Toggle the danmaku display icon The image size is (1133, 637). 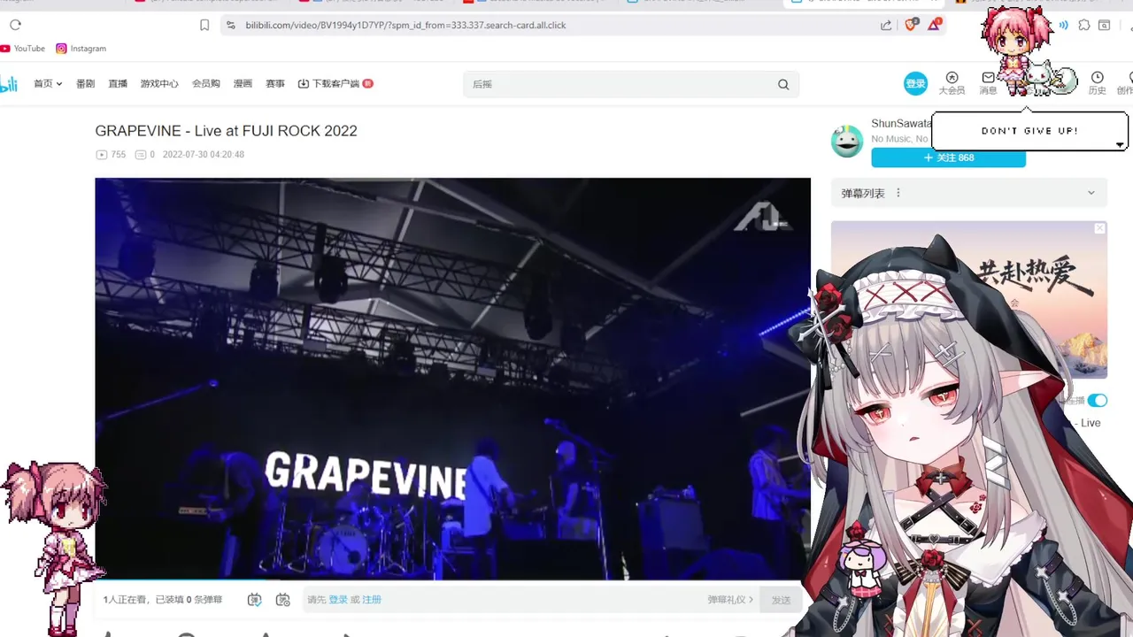[255, 600]
